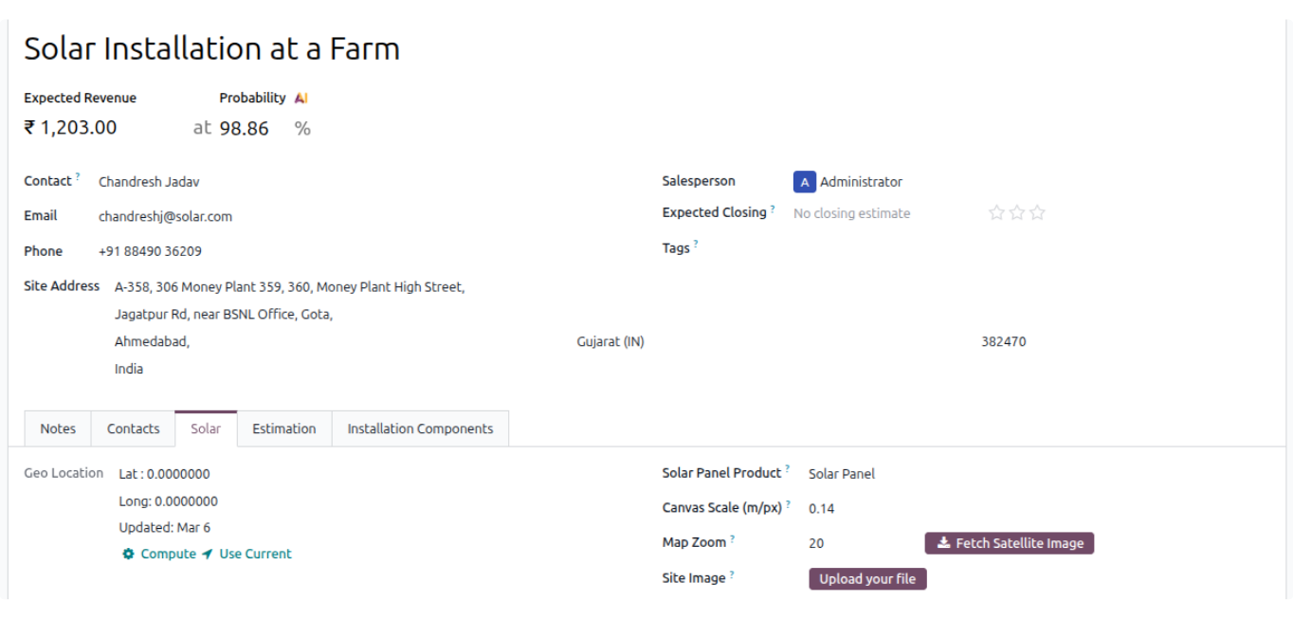
Task: Click Site Image help question mark
Action: [732, 573]
